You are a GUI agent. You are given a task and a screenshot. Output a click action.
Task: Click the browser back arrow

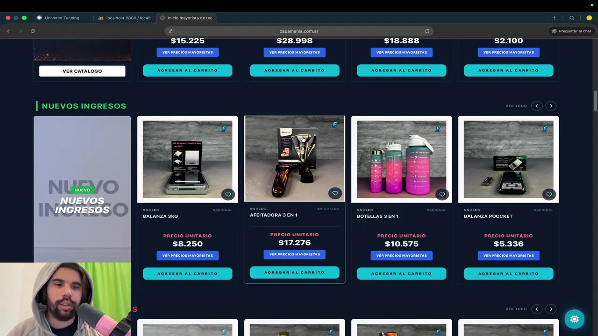(8, 31)
